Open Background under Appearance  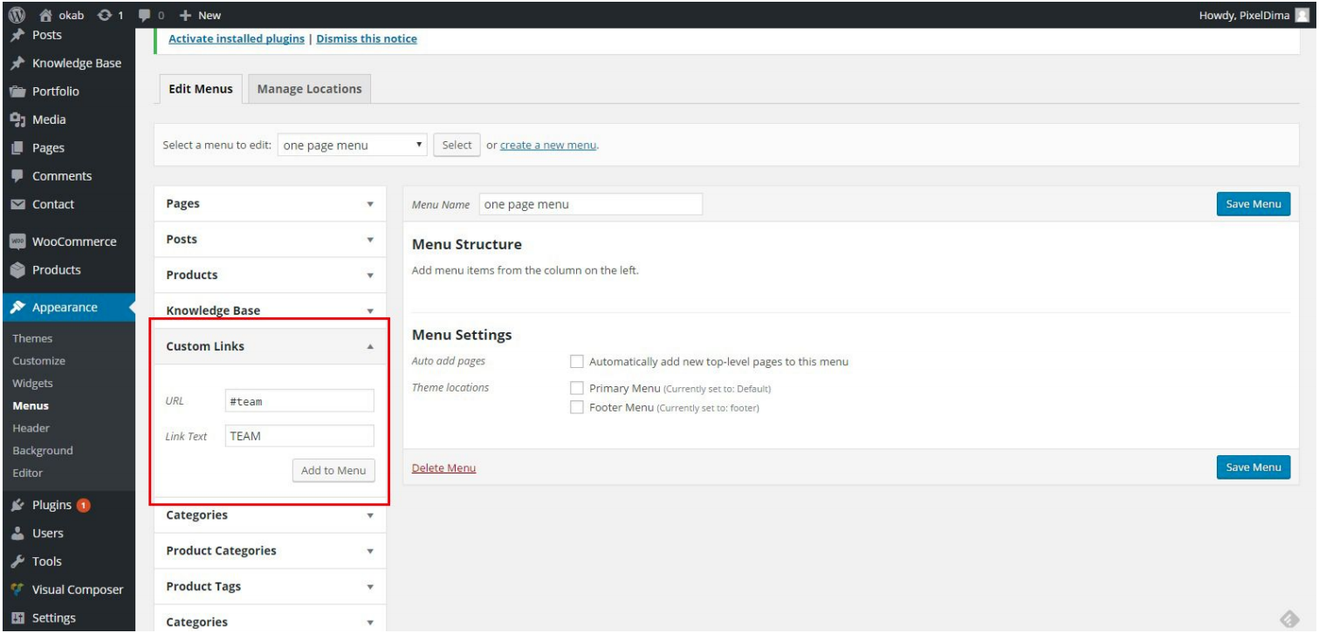(x=43, y=451)
